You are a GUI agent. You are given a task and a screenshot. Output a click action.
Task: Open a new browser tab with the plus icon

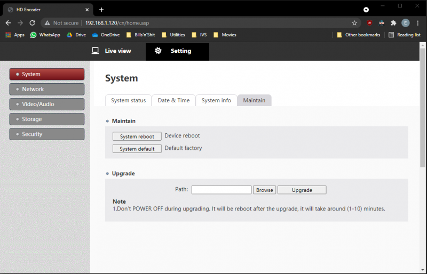pos(101,10)
